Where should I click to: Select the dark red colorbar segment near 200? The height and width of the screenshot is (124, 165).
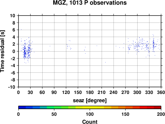point(157,107)
